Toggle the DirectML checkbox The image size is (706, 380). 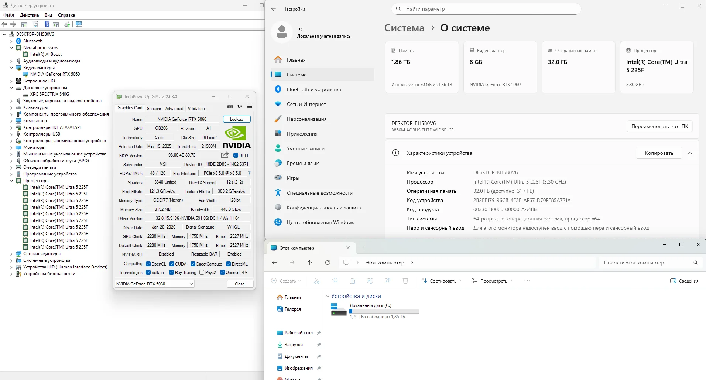pyautogui.click(x=229, y=264)
